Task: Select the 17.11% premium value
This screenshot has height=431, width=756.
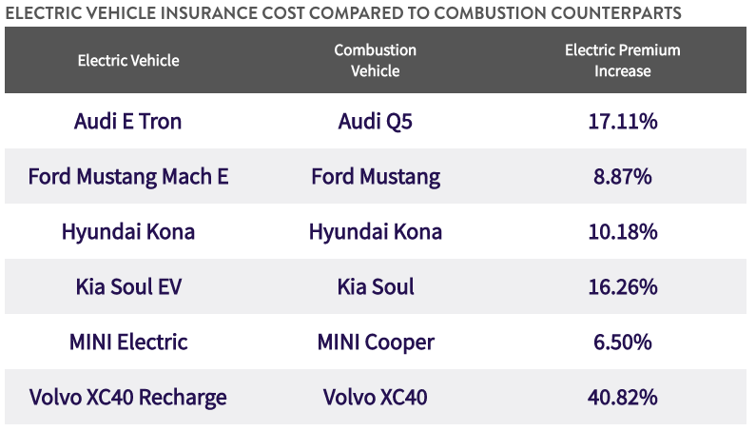Action: [x=623, y=122]
